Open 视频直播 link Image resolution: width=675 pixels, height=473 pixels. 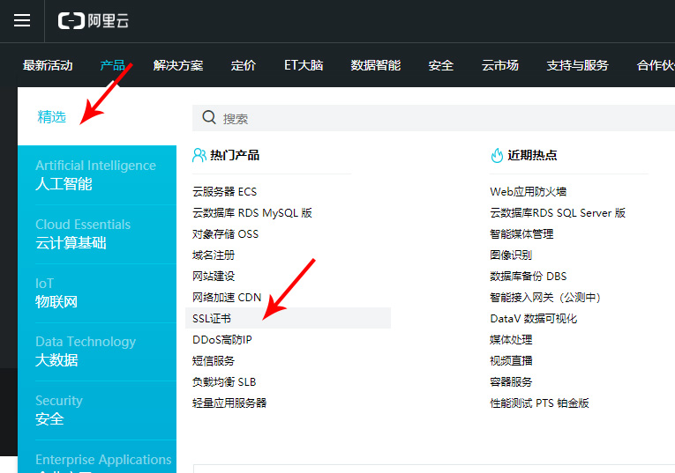511,361
